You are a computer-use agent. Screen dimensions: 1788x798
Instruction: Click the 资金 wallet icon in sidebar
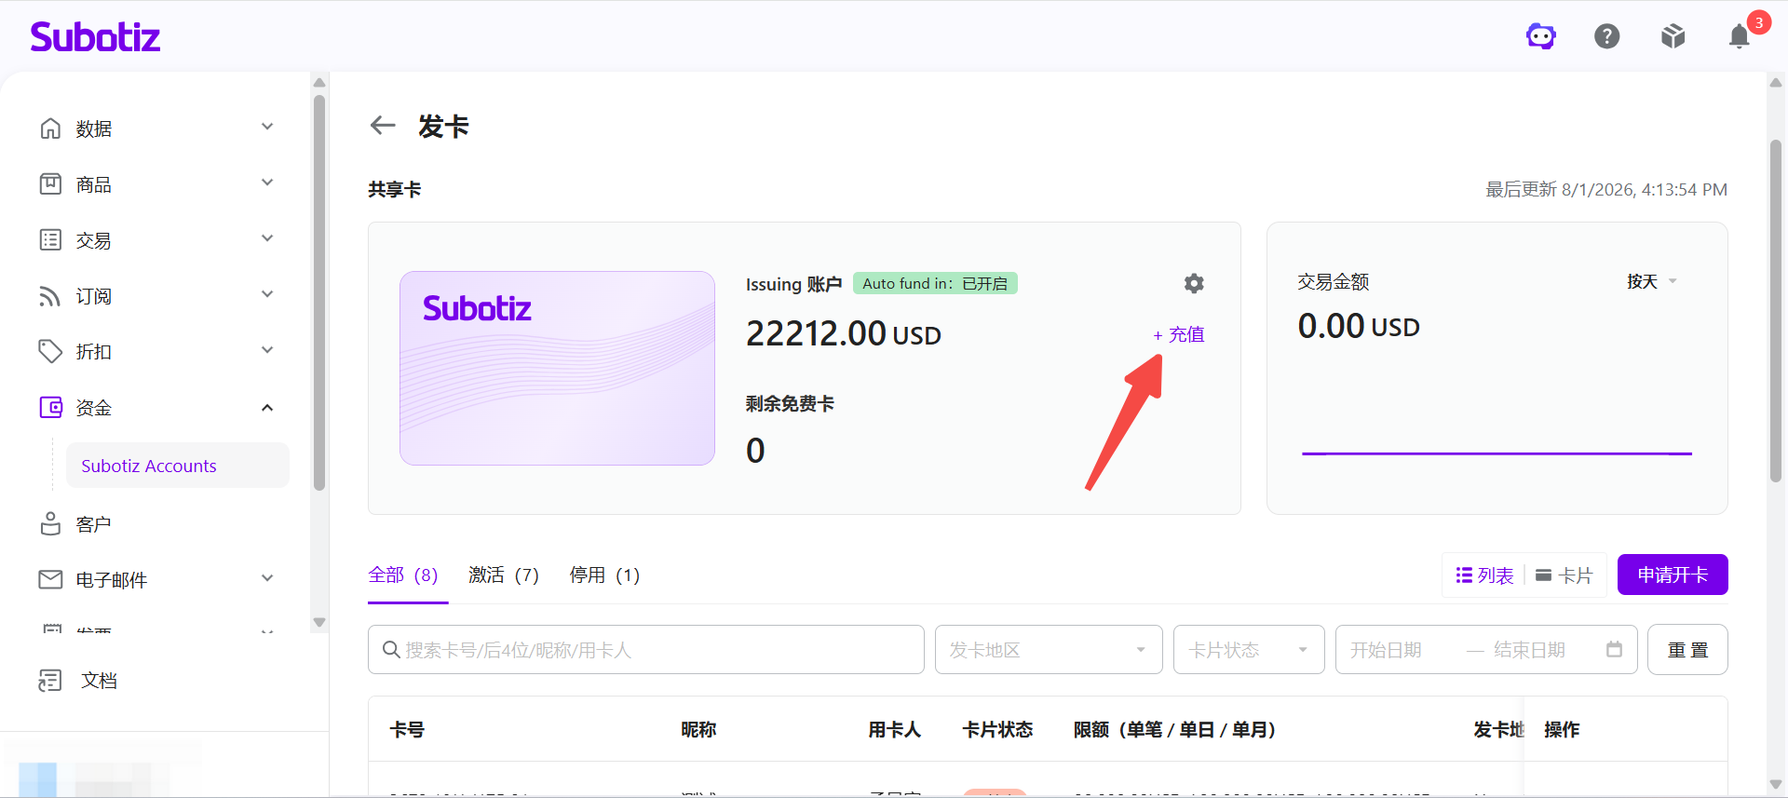(x=50, y=408)
